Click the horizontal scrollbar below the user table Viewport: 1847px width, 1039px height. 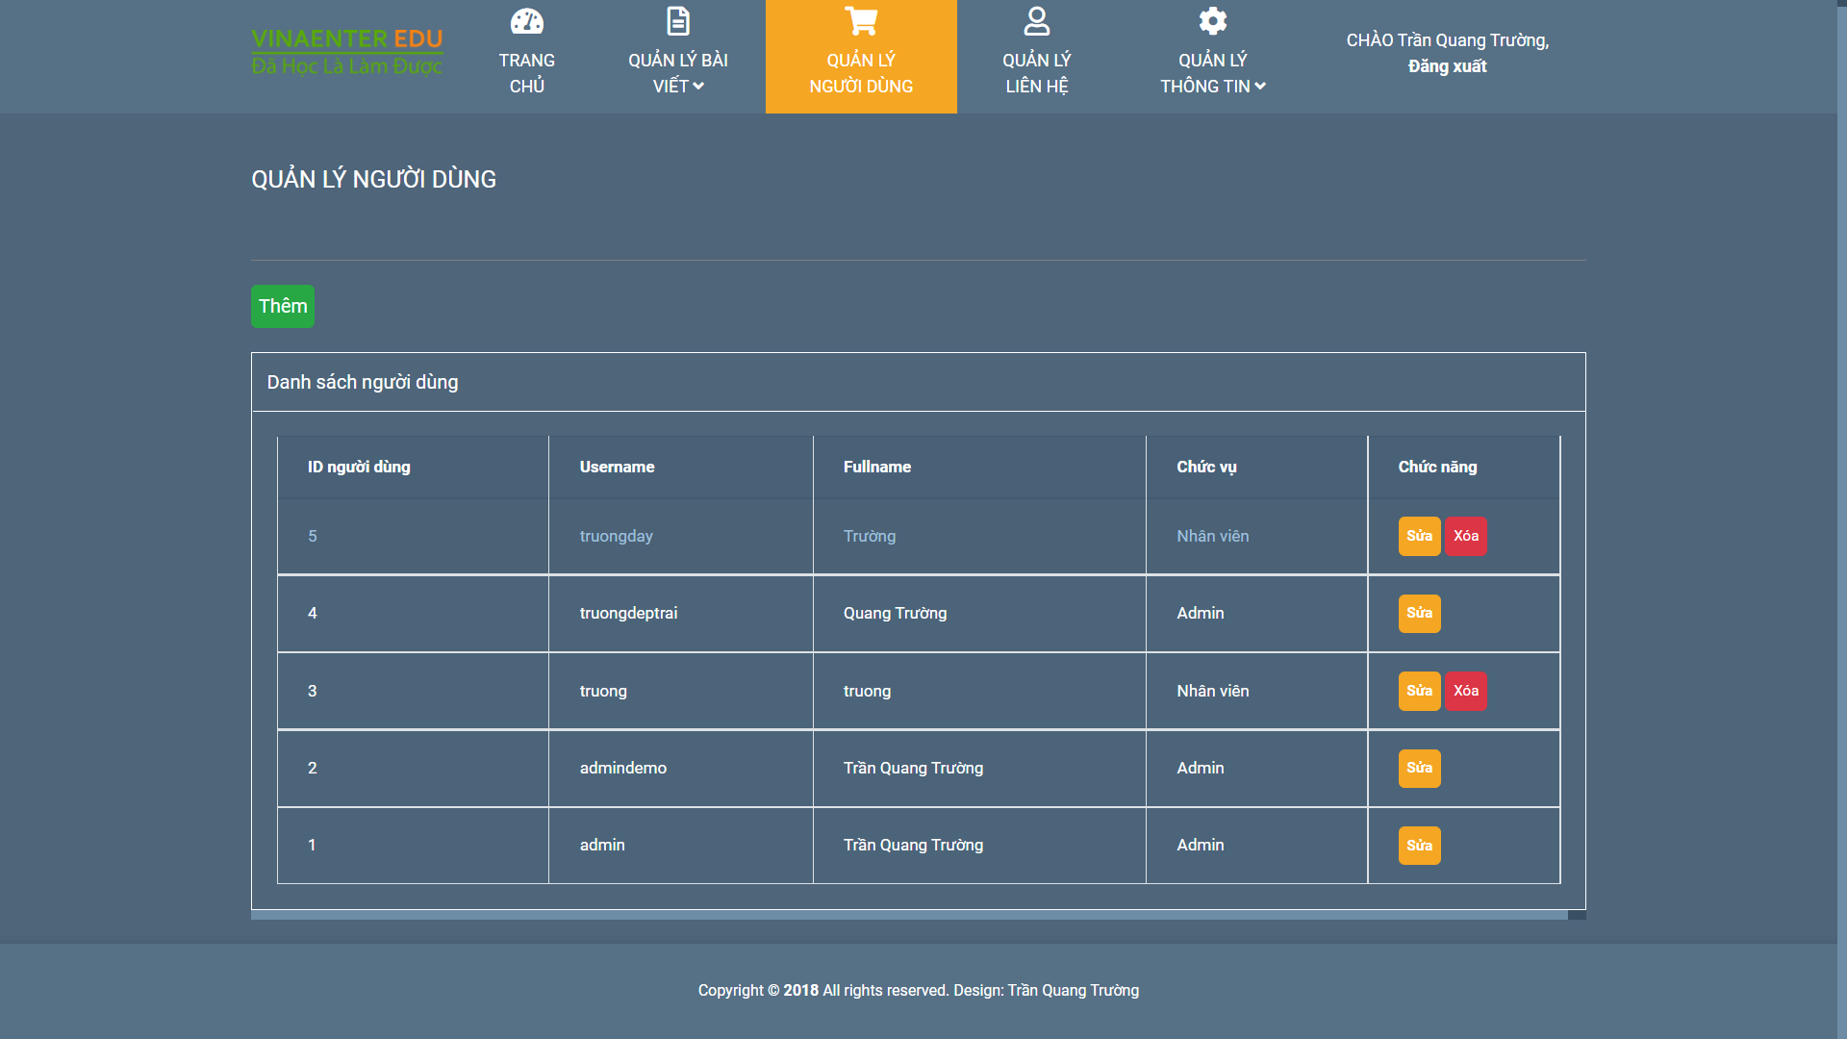pyautogui.click(x=908, y=915)
